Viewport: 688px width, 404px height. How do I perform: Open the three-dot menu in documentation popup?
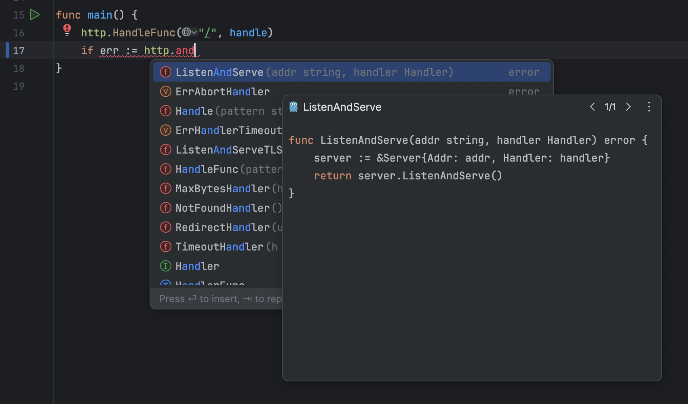click(x=649, y=107)
